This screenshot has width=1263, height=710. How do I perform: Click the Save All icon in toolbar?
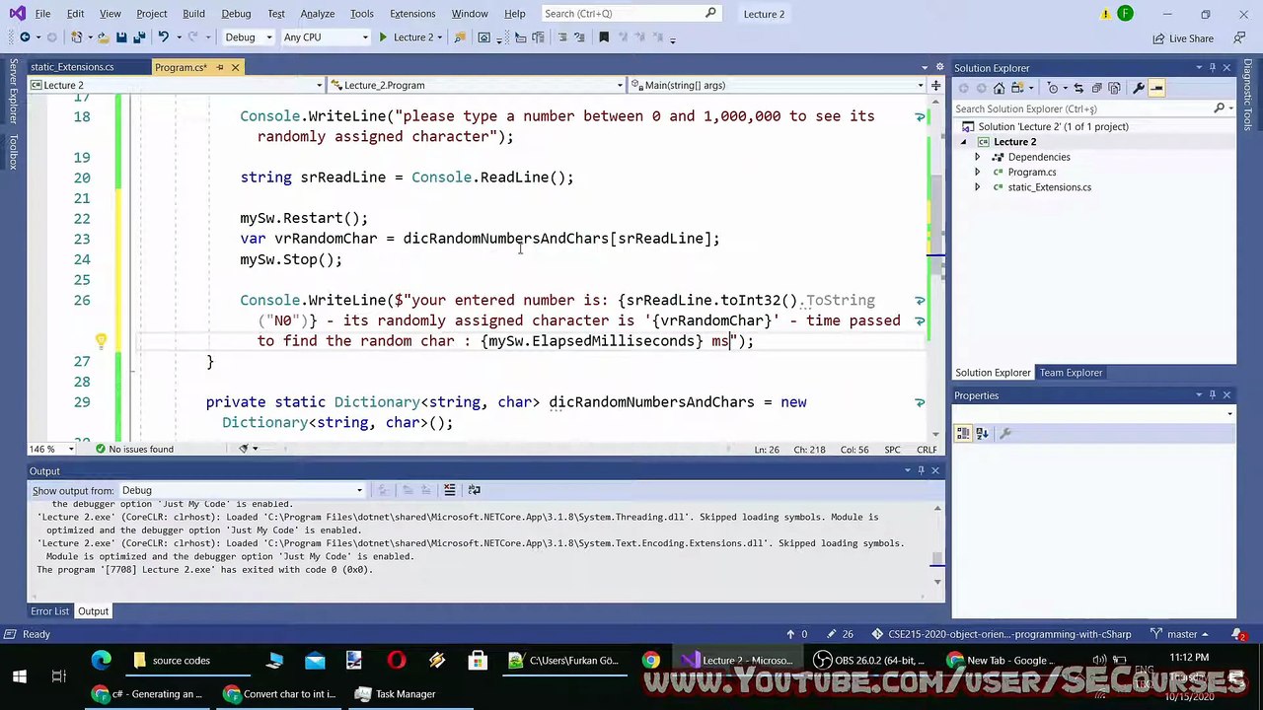click(x=139, y=37)
